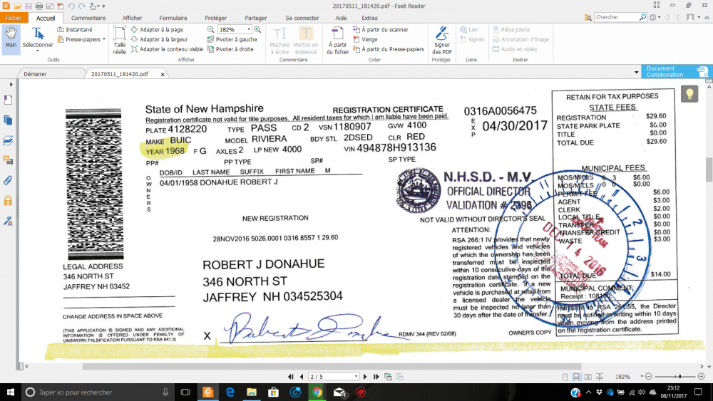Open the bookmarks panel in sidebar
Viewport: 713px width, 401px height.
point(8,100)
